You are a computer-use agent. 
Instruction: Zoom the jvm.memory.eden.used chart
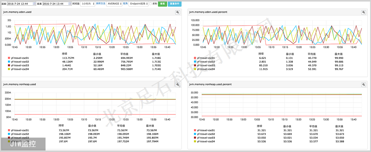[178, 12]
